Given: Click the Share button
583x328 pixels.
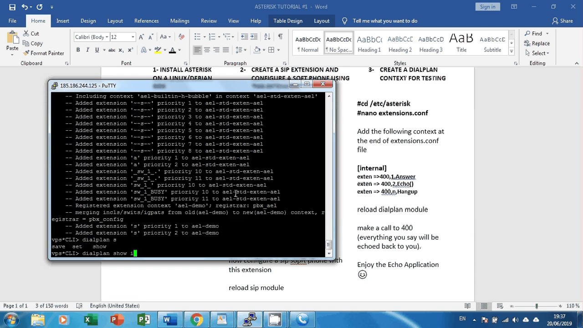Looking at the screenshot, I should tap(563, 21).
